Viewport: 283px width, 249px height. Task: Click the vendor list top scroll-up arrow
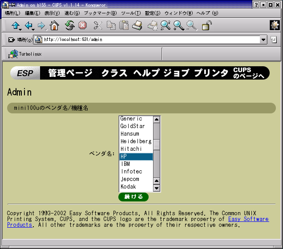tap(157, 119)
